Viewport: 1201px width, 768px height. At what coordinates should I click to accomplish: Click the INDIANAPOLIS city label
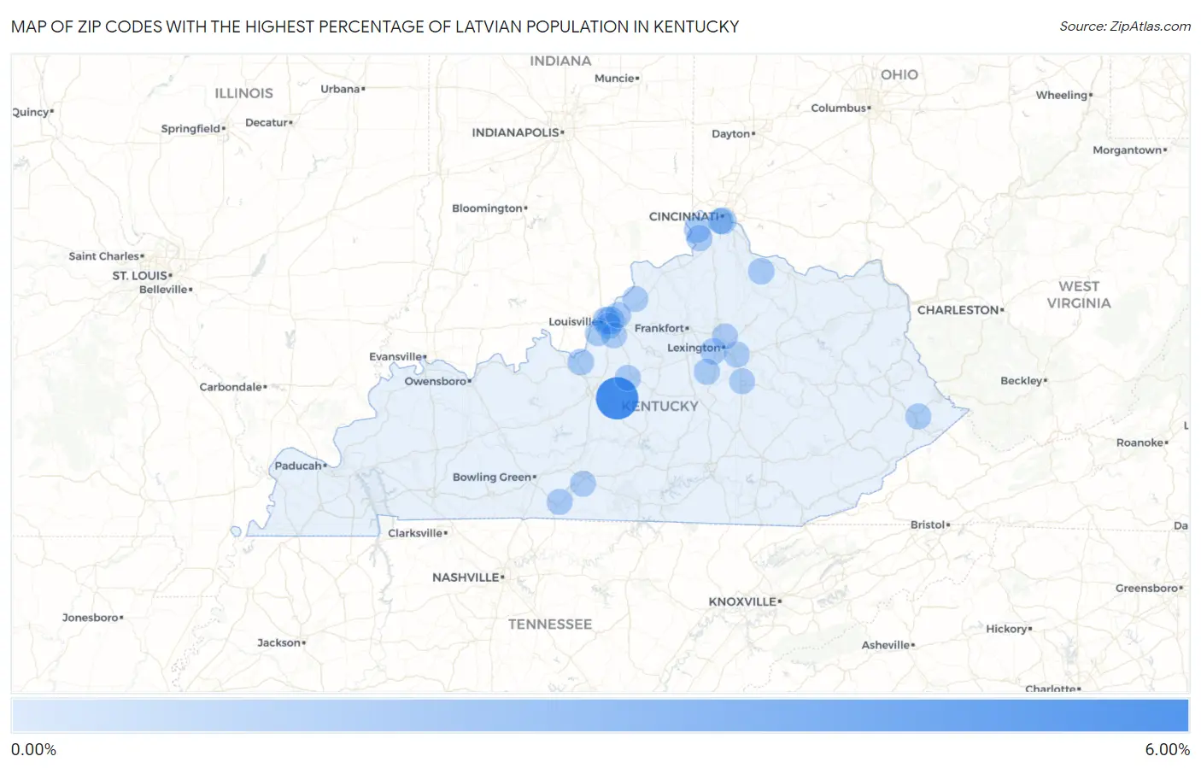pos(517,132)
